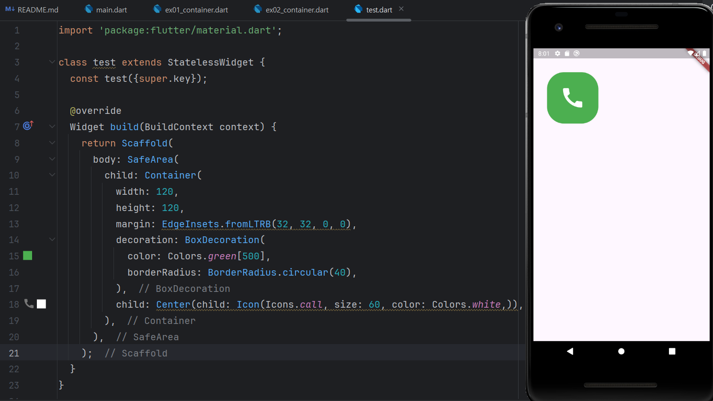Click the SD card icon in emulator status bar
The height and width of the screenshot is (401, 713).
567,54
